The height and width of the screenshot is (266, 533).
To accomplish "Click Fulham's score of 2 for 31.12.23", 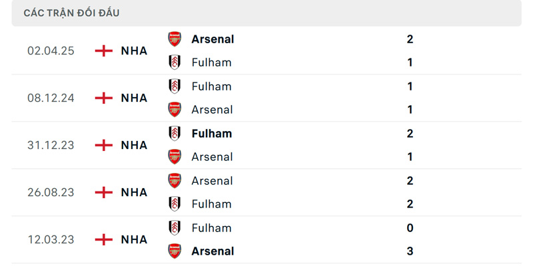I will (410, 134).
